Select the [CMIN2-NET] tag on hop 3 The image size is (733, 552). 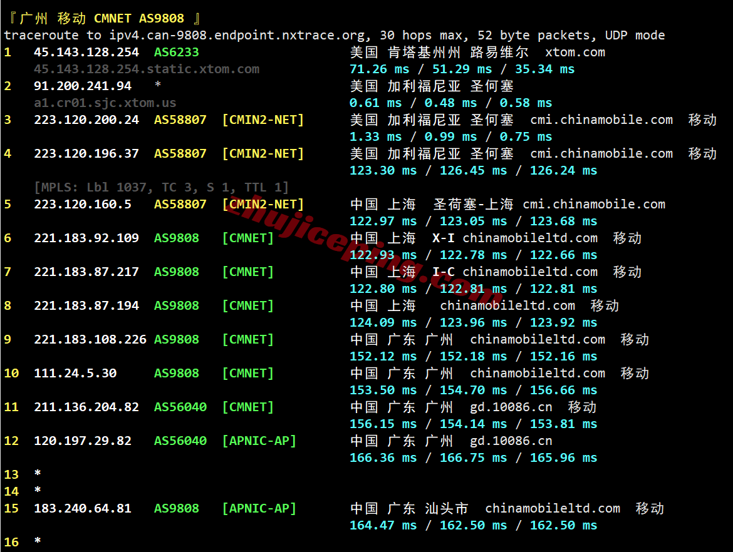(263, 120)
